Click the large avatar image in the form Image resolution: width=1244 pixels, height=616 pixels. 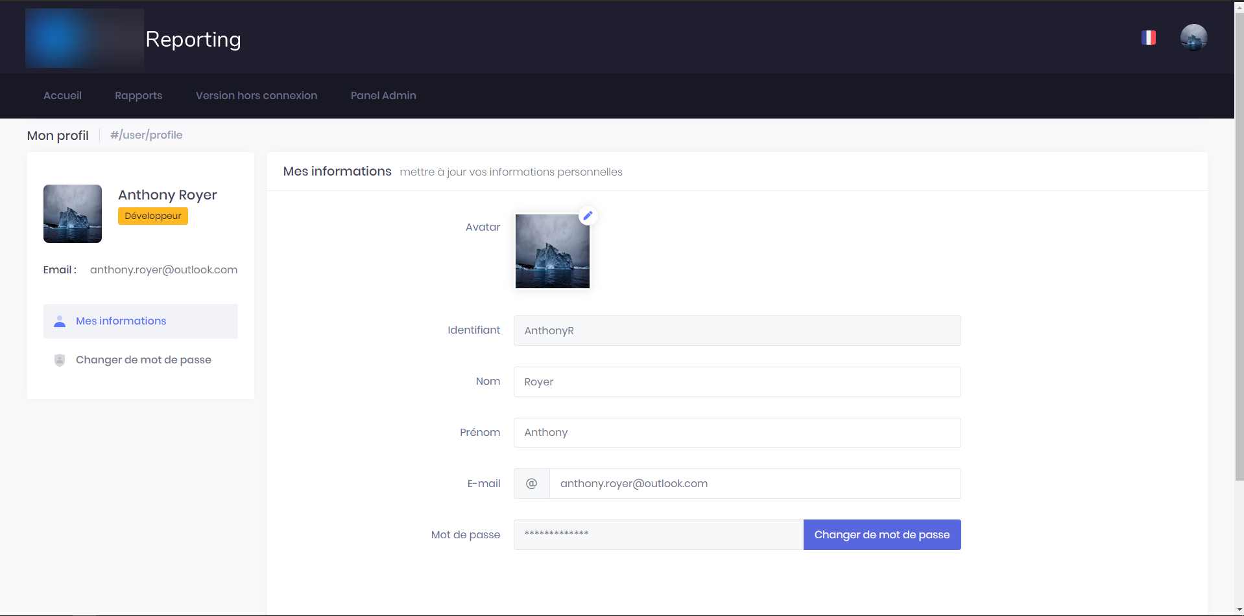552,251
